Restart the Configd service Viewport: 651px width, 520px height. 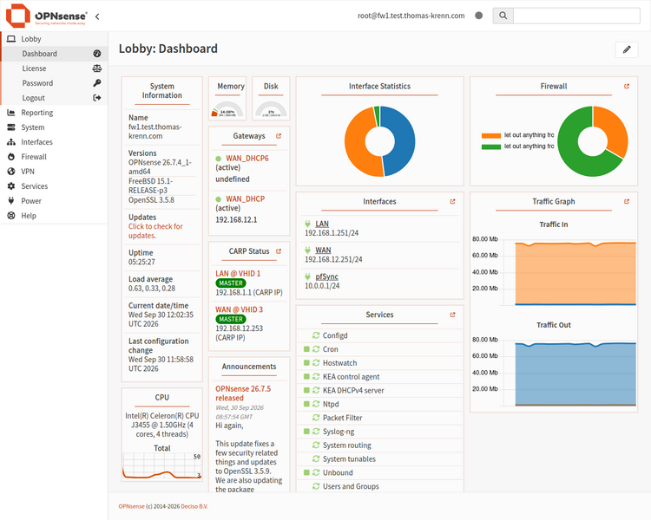tap(316, 335)
